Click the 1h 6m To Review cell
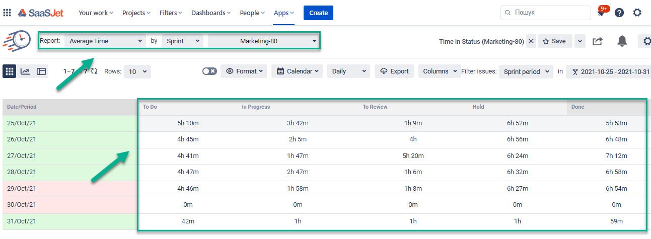651x239 pixels. [413, 173]
